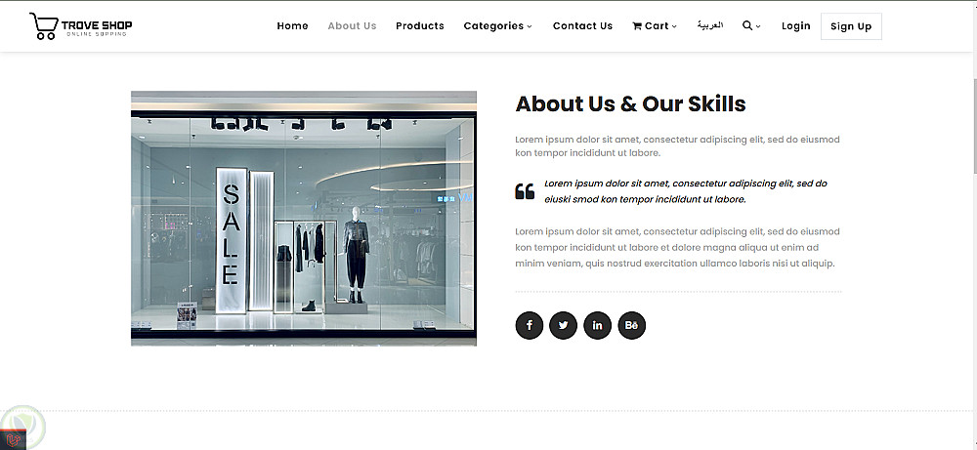Click the Laravel debug icon at bottom-left corner
The image size is (977, 450).
pos(13,440)
